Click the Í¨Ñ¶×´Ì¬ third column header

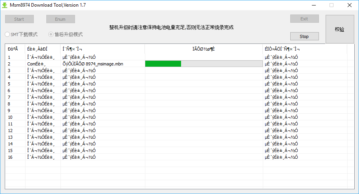coord(103,49)
